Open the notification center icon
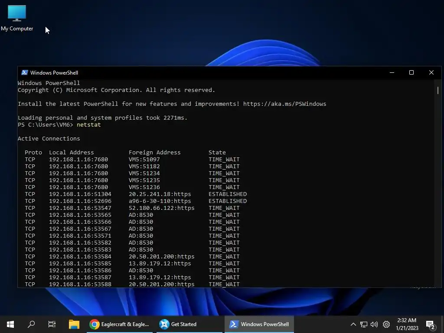 pos(431,325)
